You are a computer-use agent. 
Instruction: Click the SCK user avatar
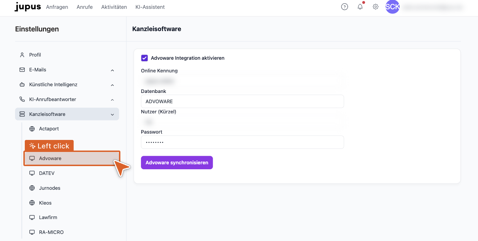[392, 7]
